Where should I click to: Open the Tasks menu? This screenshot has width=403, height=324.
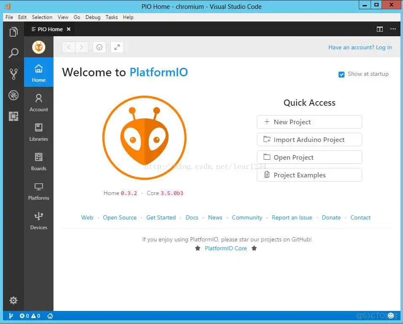[112, 17]
